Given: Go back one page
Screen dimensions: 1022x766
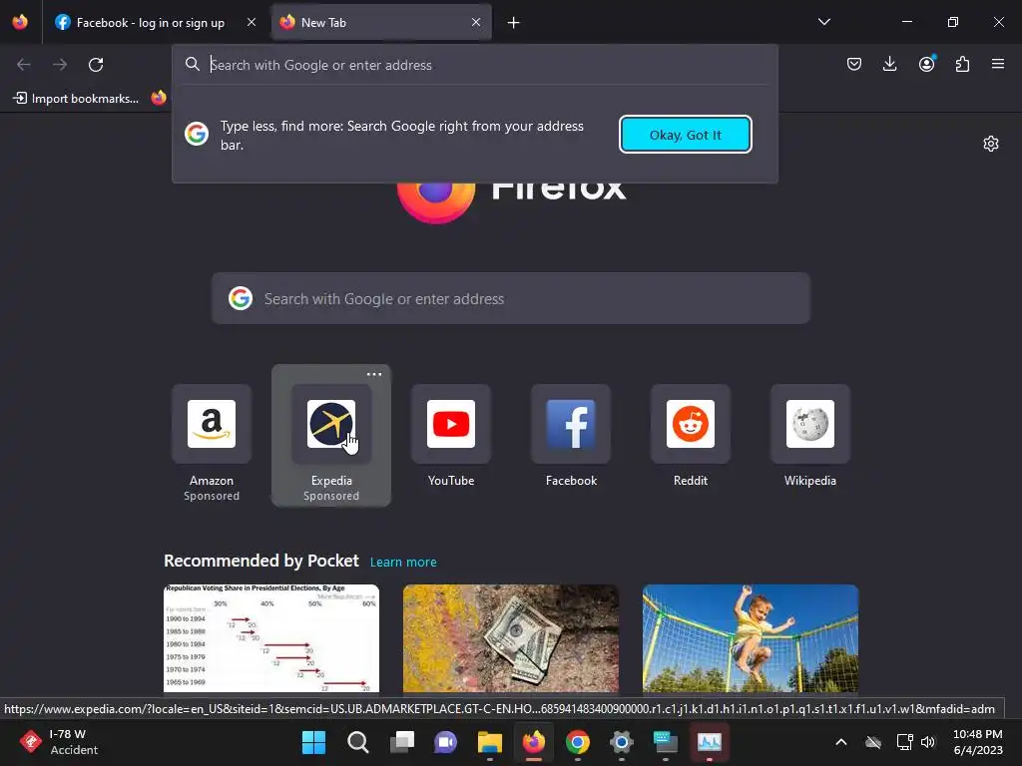Looking at the screenshot, I should pyautogui.click(x=24, y=65).
